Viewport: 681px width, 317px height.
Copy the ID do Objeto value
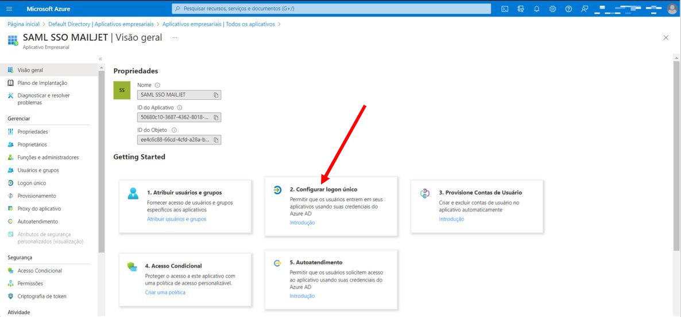click(x=216, y=140)
